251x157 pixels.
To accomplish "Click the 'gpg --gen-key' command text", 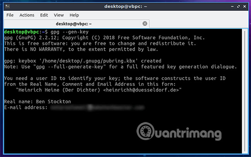I will point(70,32).
